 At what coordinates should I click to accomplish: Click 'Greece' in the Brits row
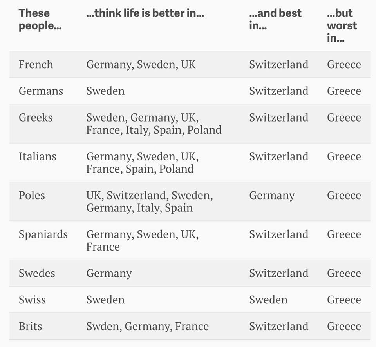coord(344,326)
